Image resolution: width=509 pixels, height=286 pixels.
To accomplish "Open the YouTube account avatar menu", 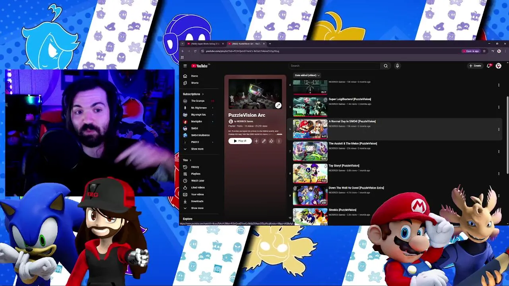I will click(x=499, y=66).
